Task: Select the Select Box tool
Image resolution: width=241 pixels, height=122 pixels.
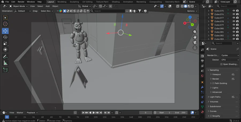Action: tap(5, 18)
